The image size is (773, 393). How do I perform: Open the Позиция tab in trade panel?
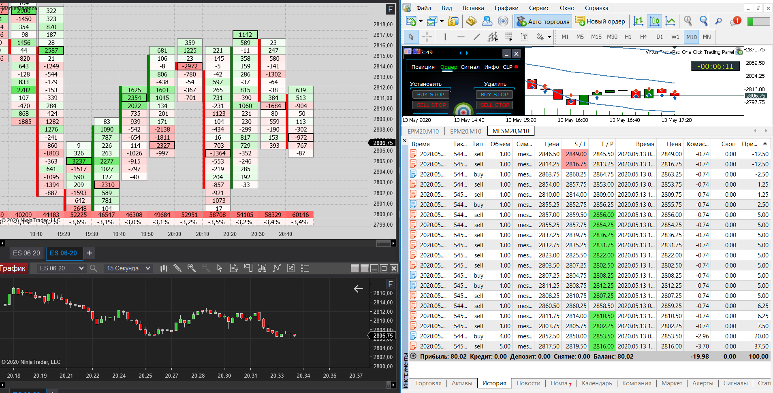tap(423, 67)
